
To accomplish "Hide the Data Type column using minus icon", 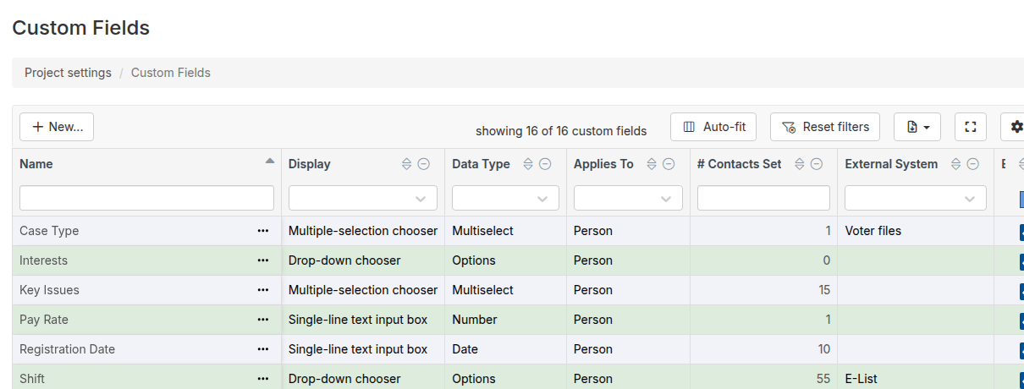I will click(546, 164).
